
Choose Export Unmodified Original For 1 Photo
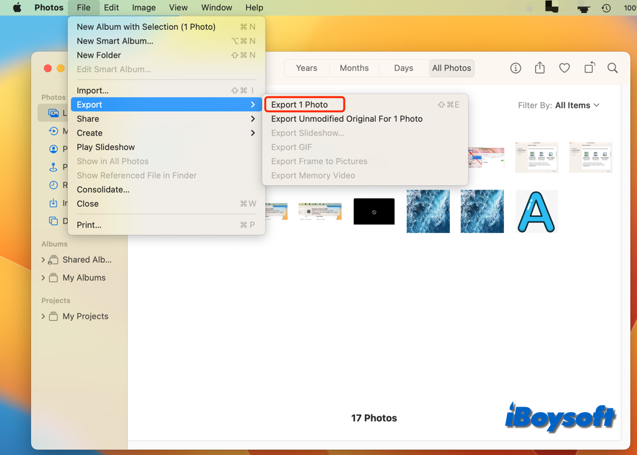[x=346, y=118]
